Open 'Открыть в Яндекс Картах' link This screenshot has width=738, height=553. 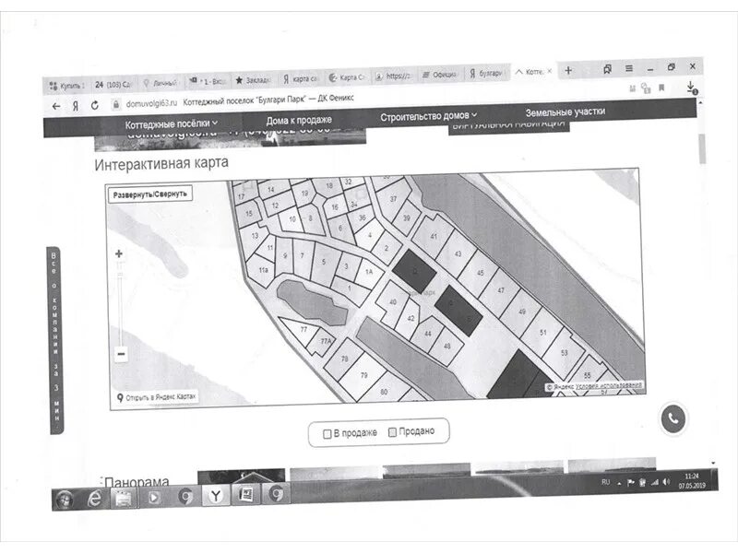(x=156, y=397)
